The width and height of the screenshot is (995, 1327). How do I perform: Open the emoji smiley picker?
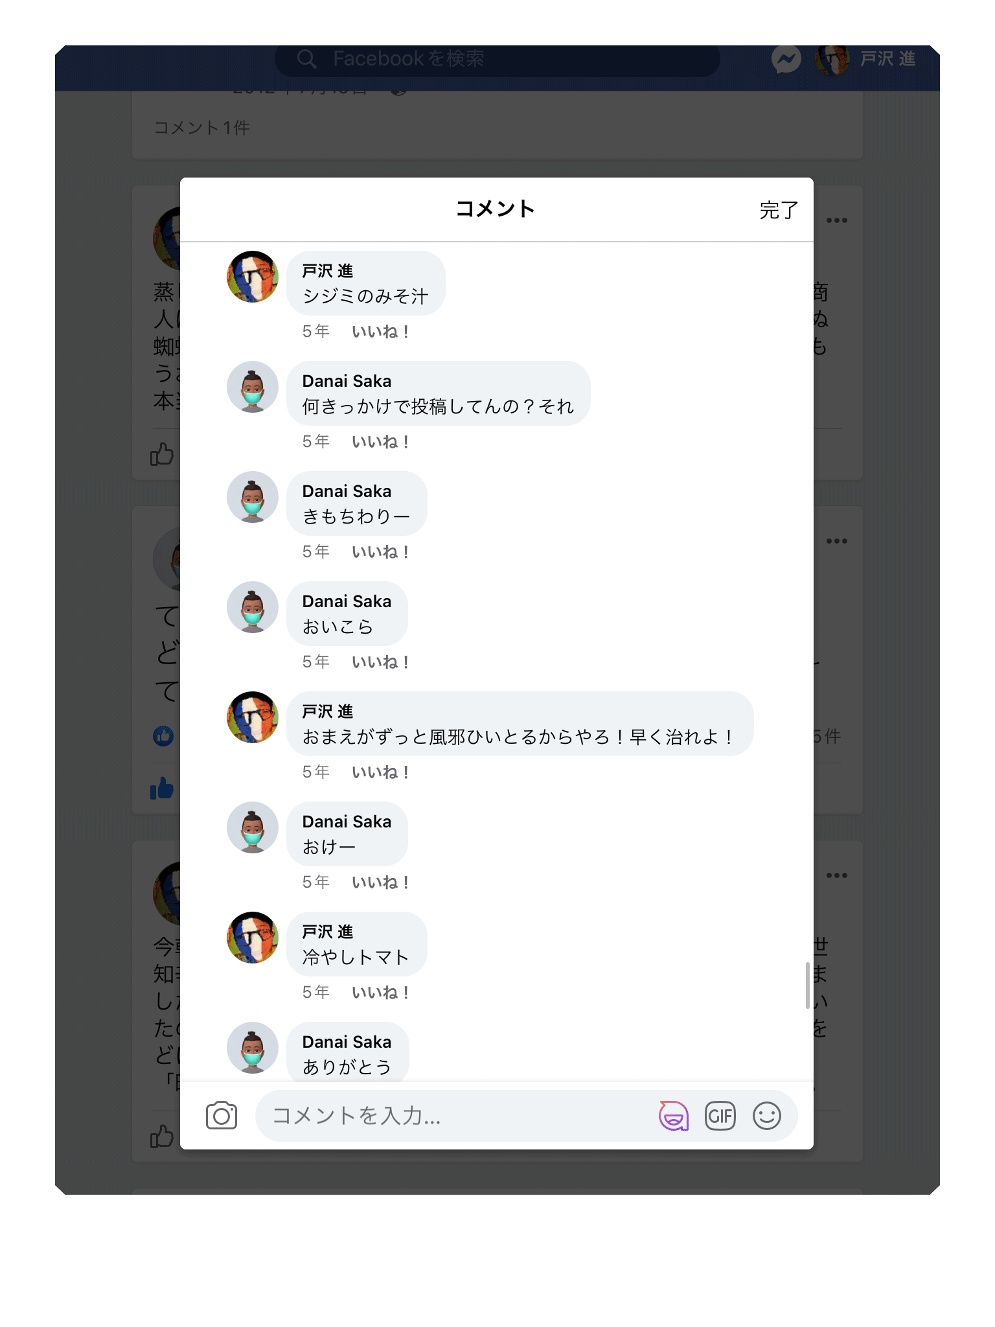(767, 1116)
